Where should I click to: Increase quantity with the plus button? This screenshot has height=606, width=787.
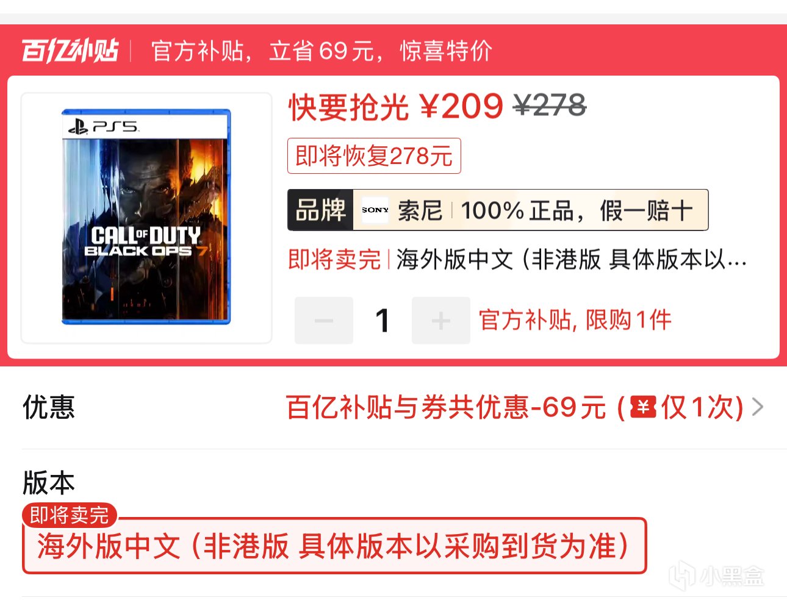pyautogui.click(x=441, y=321)
